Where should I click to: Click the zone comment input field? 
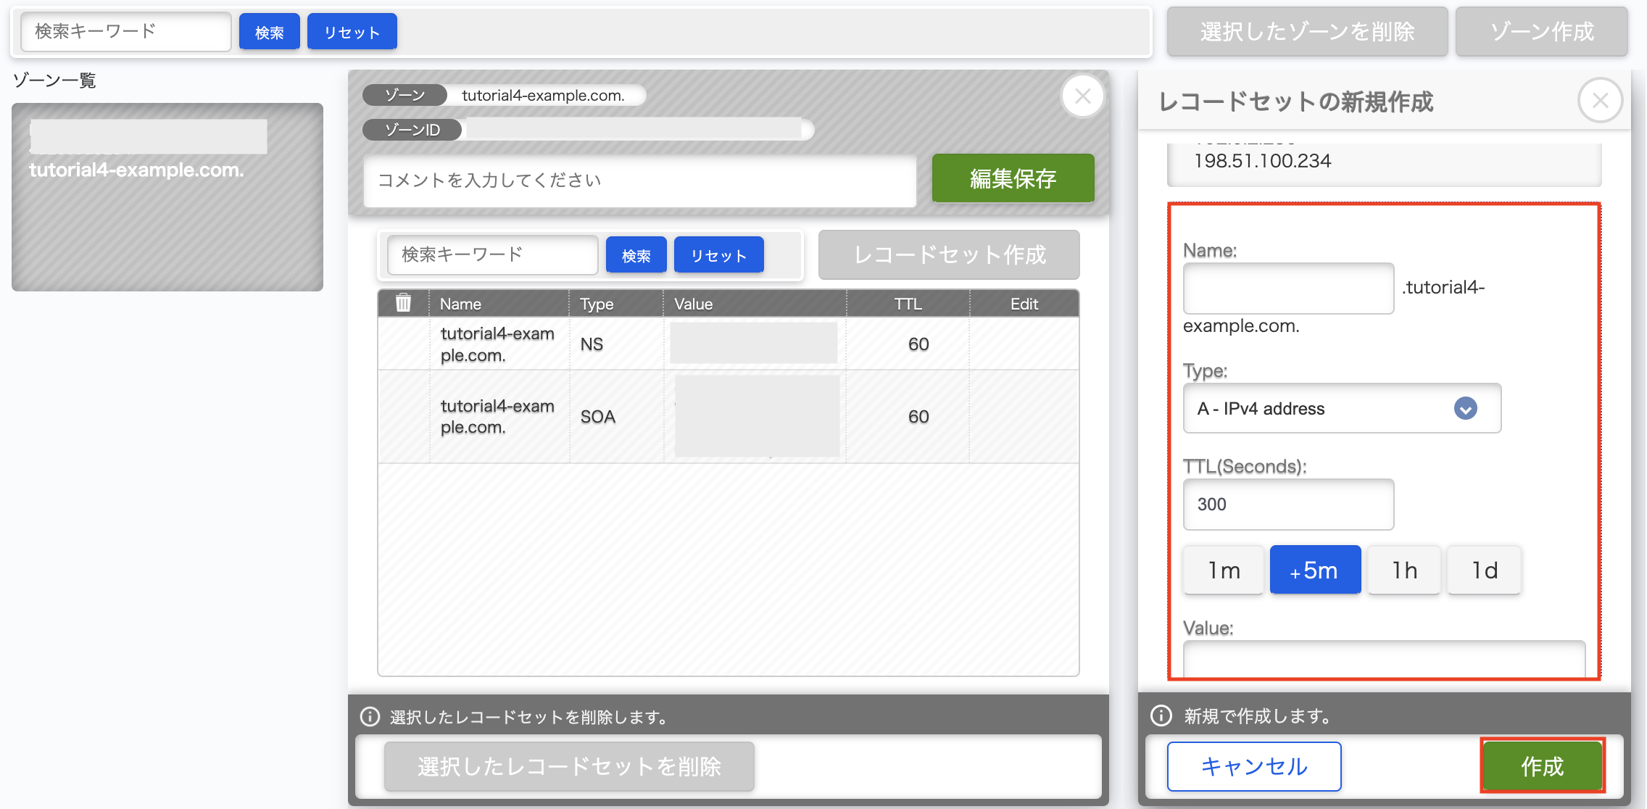coord(639,181)
